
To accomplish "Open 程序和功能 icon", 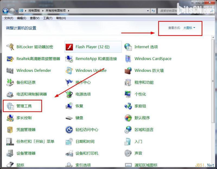I will pos(128,82).
